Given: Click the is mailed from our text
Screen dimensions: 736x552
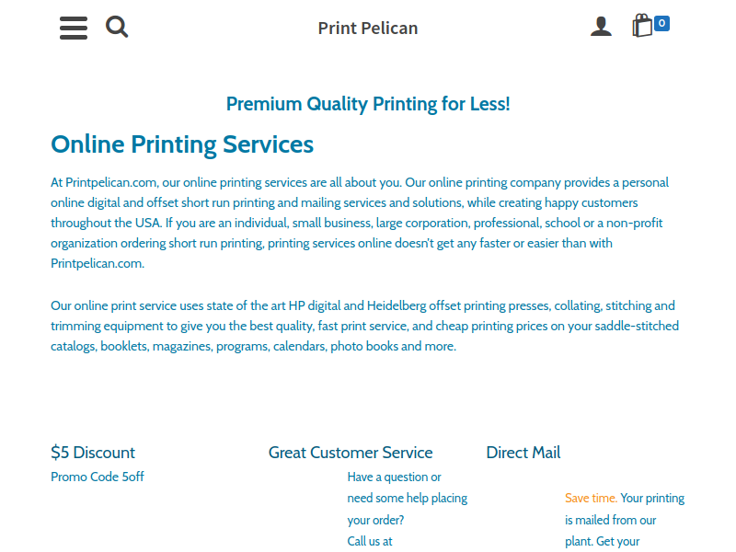Looking at the screenshot, I should point(610,520).
